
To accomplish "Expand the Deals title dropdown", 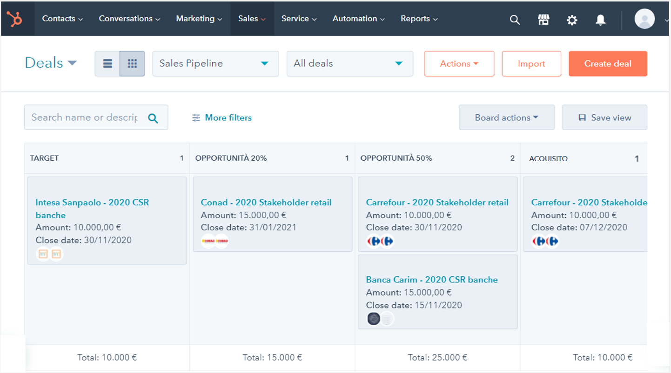I will tap(51, 63).
